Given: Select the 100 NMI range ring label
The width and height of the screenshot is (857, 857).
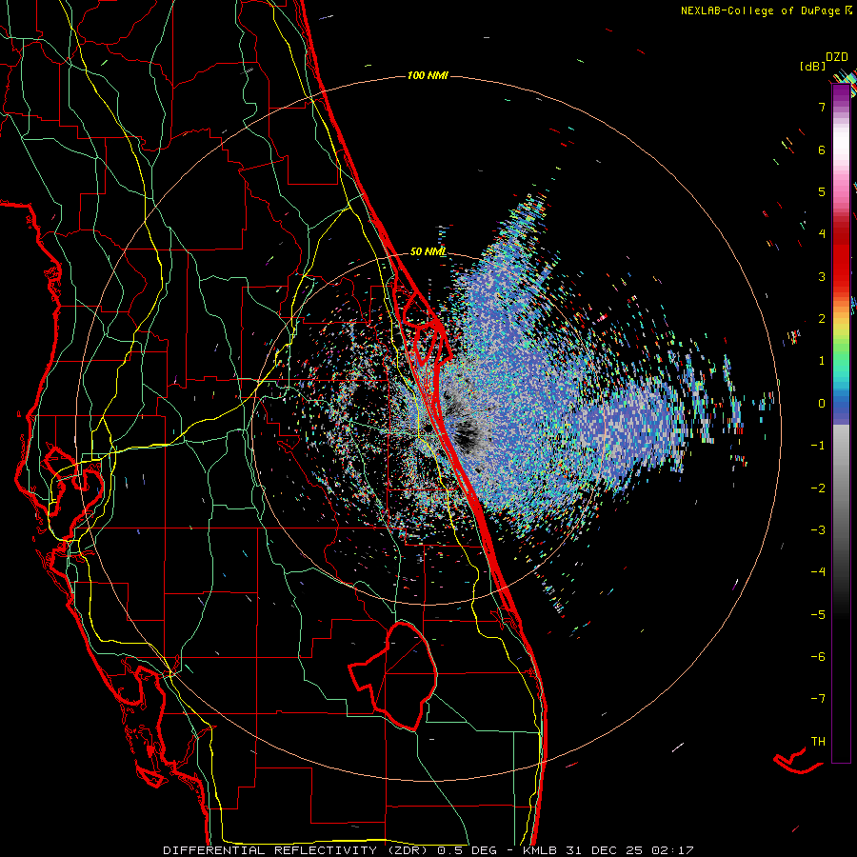Looking at the screenshot, I should click(428, 75).
